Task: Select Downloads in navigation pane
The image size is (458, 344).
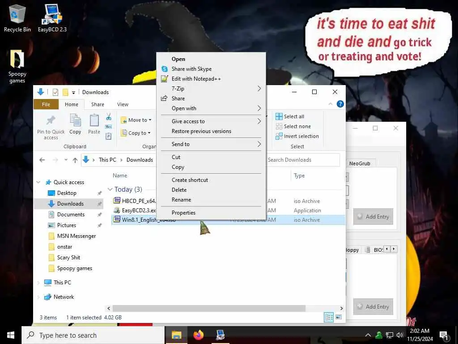Action: (x=68, y=204)
